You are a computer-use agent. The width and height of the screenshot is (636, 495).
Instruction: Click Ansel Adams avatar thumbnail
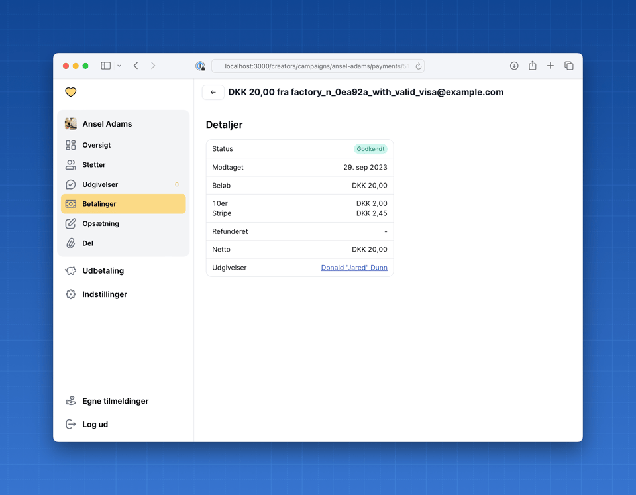pyautogui.click(x=71, y=124)
